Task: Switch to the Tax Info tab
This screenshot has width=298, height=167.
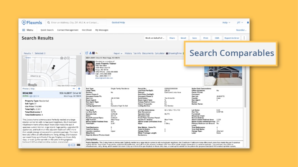Action: point(137,54)
